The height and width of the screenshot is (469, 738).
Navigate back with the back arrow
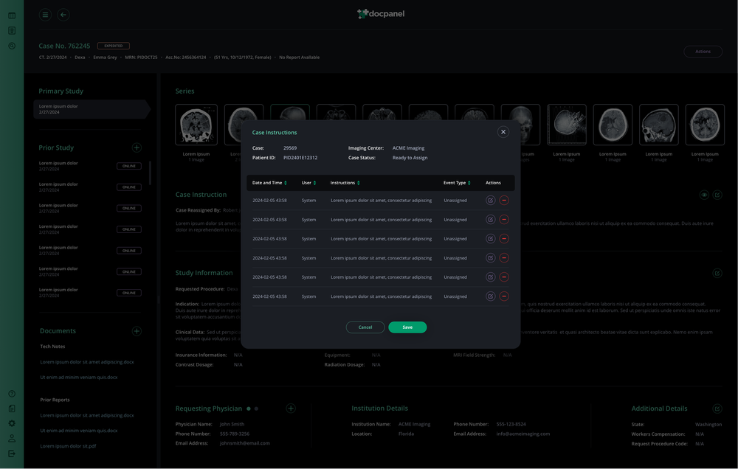pos(63,14)
